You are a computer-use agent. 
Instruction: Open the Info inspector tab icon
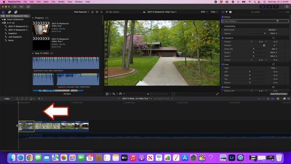[231, 12]
